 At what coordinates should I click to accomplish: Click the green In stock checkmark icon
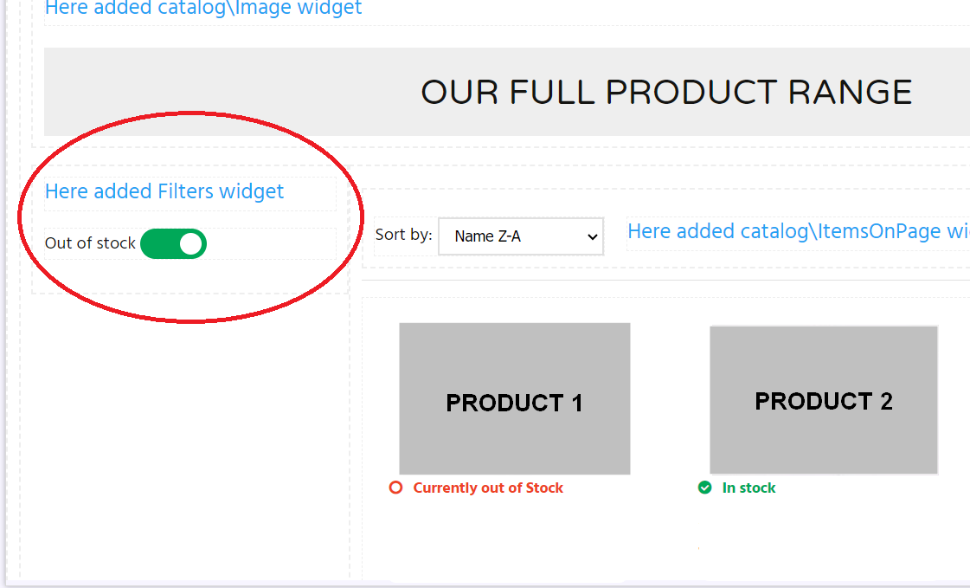tap(704, 488)
